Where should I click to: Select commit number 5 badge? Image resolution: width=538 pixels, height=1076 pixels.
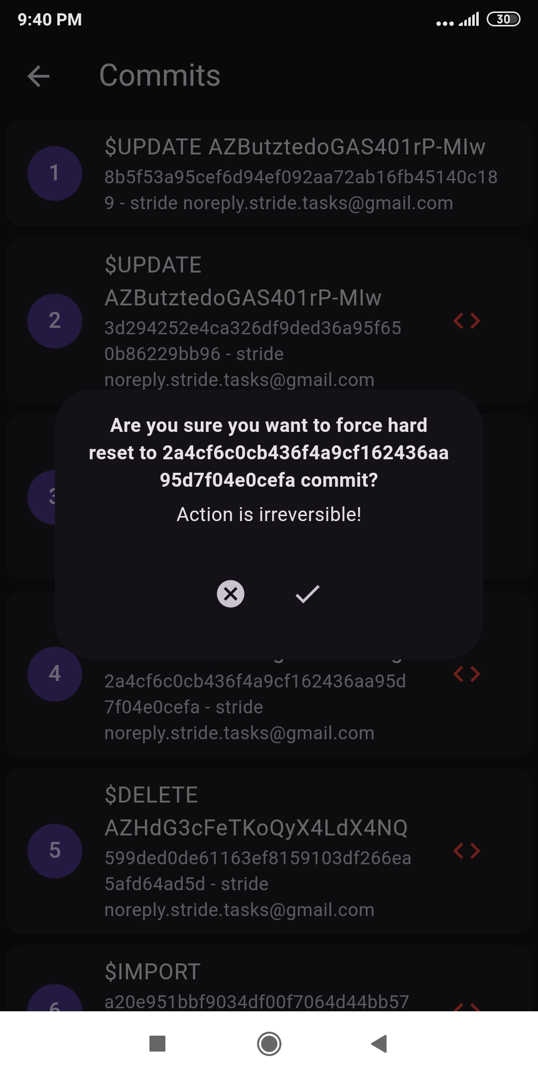55,850
